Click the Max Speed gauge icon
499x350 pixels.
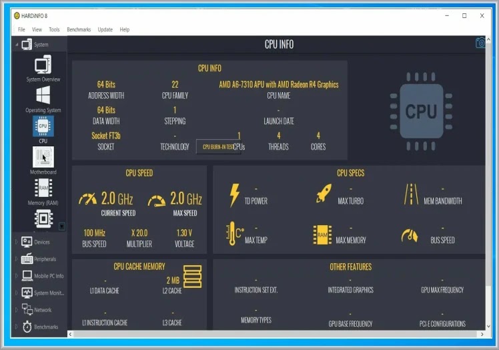point(157,201)
